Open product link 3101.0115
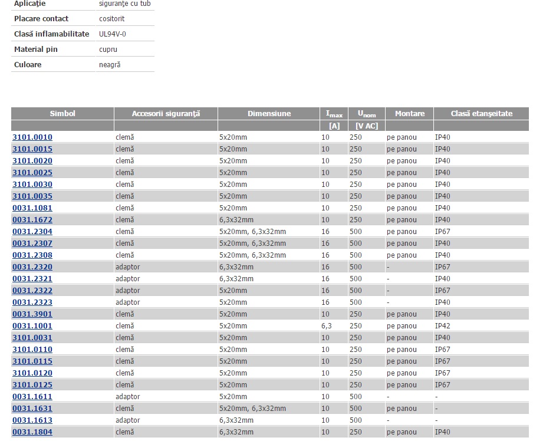 pos(32,361)
